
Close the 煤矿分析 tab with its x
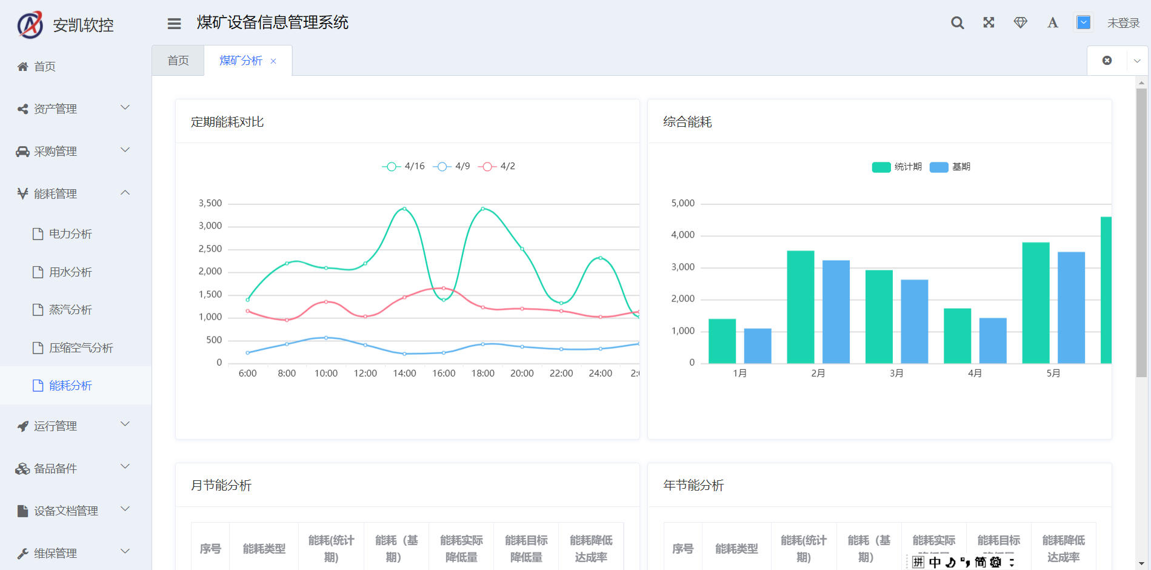(x=273, y=61)
